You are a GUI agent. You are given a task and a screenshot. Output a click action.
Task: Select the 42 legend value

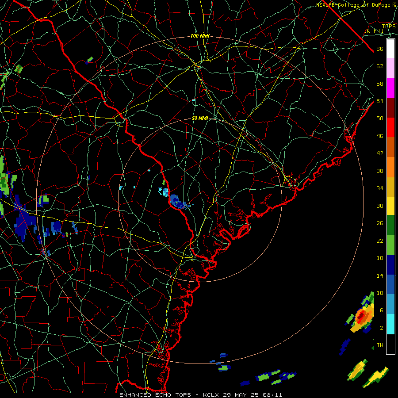click(380, 153)
